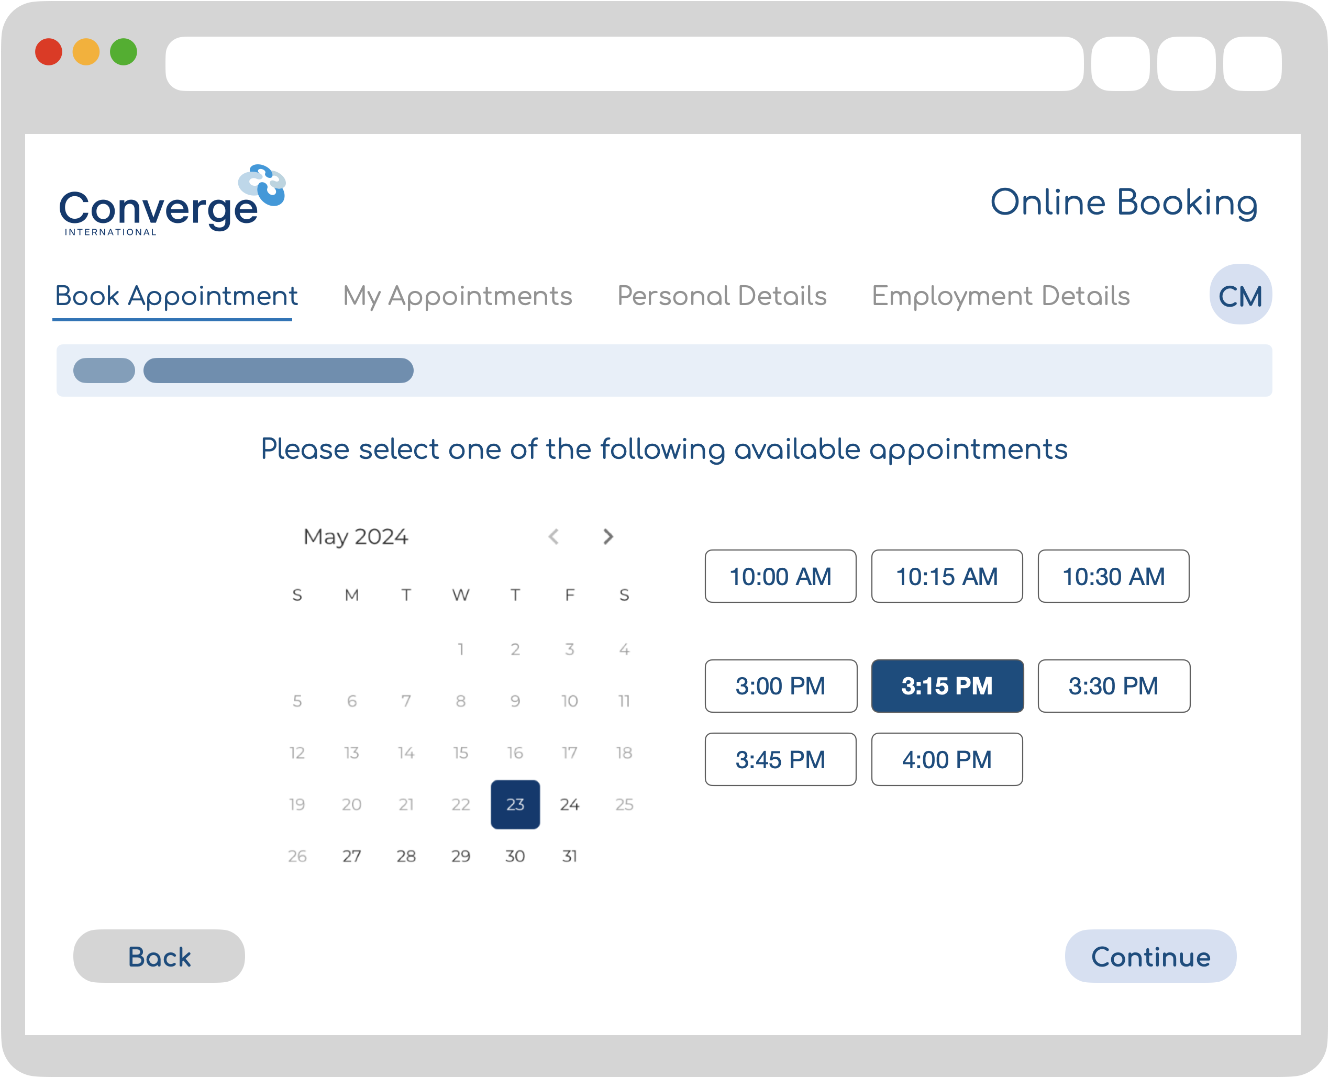Select the 3:15 PM appointment slot
Image resolution: width=1329 pixels, height=1078 pixels.
(946, 686)
